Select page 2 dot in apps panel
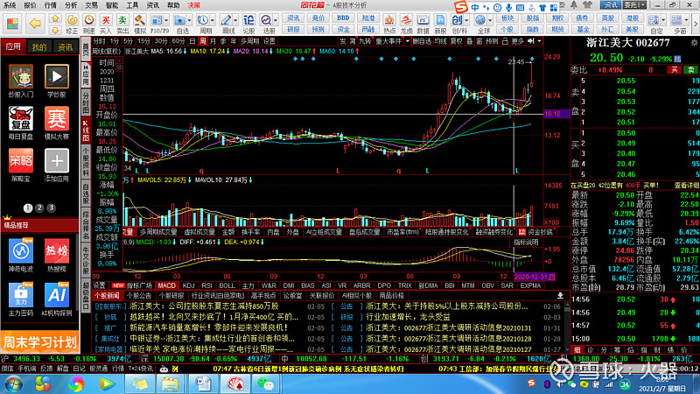Viewport: 700px width, 394px height. 39,208
